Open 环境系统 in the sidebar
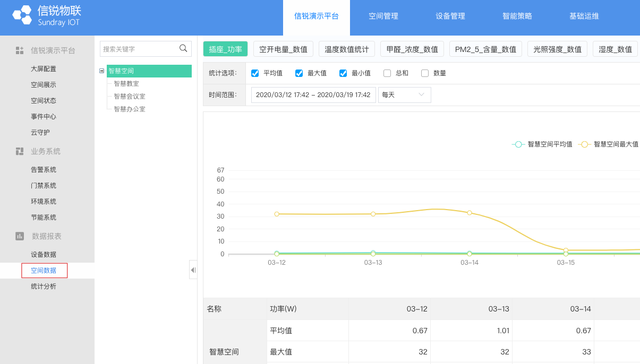The height and width of the screenshot is (364, 640). 44,202
